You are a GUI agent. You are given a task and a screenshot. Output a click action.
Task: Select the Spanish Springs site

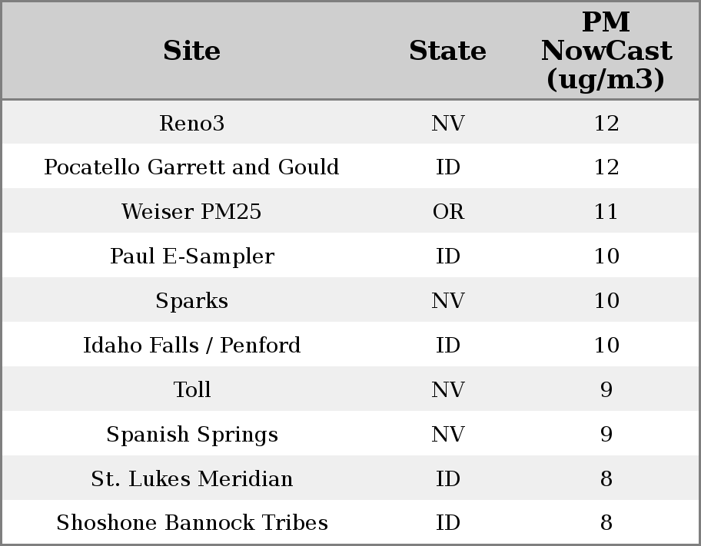click(x=191, y=435)
